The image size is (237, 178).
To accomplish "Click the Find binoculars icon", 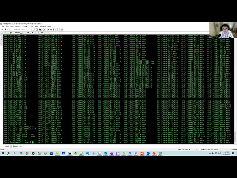I will coord(40,30).
